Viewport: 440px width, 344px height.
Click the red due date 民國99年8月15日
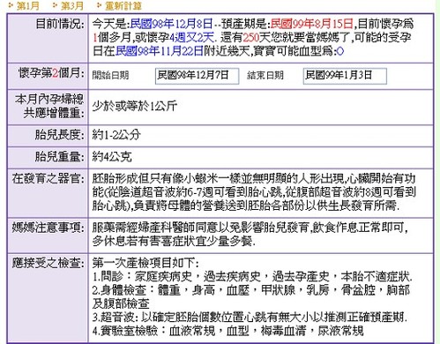pyautogui.click(x=312, y=23)
